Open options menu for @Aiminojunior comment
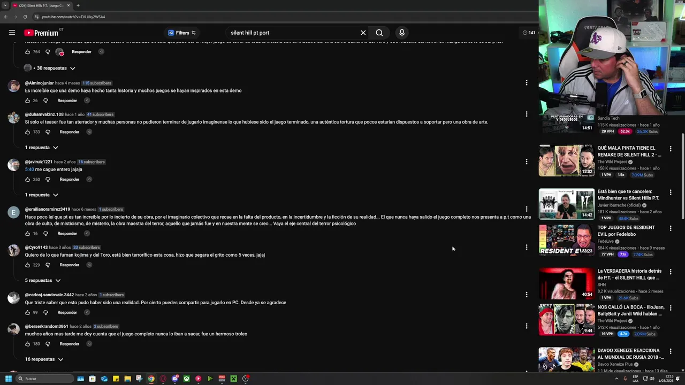Viewport: 685px width, 385px height. [527, 83]
